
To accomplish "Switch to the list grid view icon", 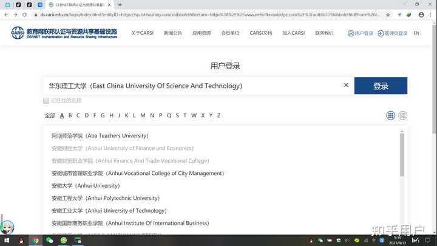I will [x=390, y=115].
